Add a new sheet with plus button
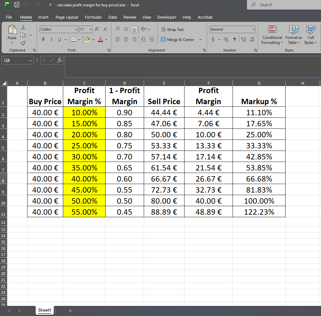The image size is (321, 316). [70, 311]
